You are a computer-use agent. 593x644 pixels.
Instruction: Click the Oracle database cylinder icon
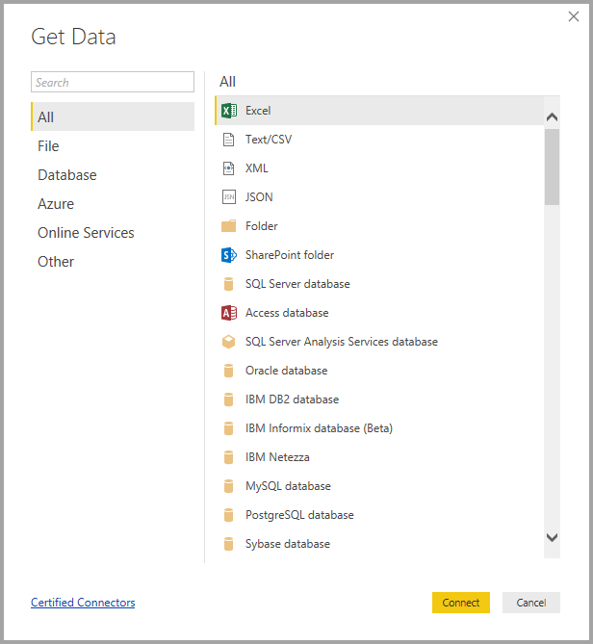click(229, 371)
